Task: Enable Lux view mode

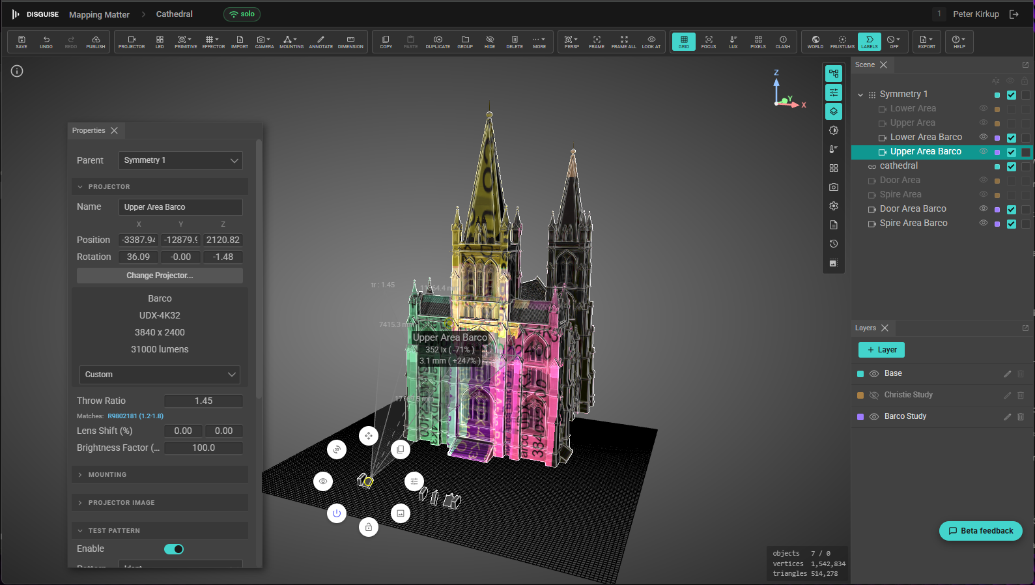Action: 733,42
